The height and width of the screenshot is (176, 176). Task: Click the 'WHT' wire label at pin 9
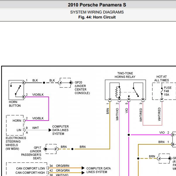coord(35,128)
